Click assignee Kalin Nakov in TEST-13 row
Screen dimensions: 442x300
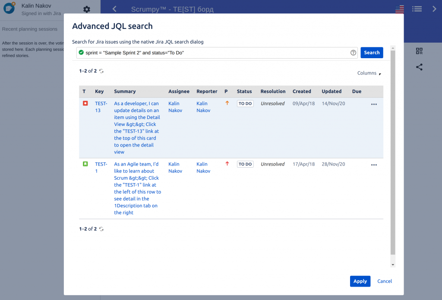pyautogui.click(x=175, y=107)
